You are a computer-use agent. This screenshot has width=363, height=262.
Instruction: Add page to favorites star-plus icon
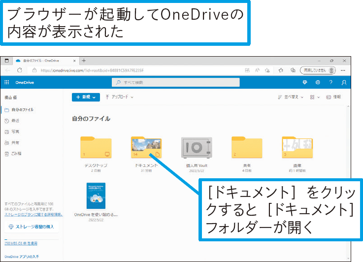[267, 70]
